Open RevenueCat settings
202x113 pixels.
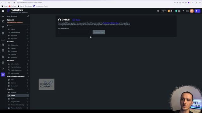[18, 86]
